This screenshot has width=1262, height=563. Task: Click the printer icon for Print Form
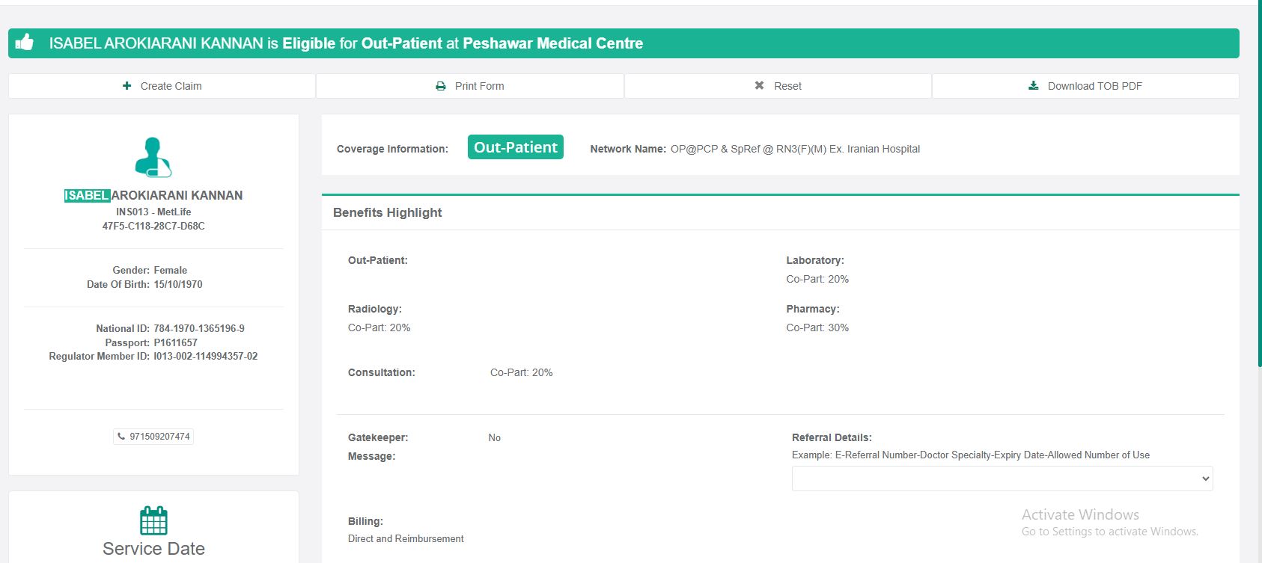(441, 86)
